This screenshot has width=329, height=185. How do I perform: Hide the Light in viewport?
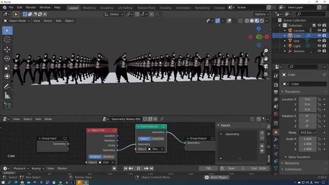[319, 46]
